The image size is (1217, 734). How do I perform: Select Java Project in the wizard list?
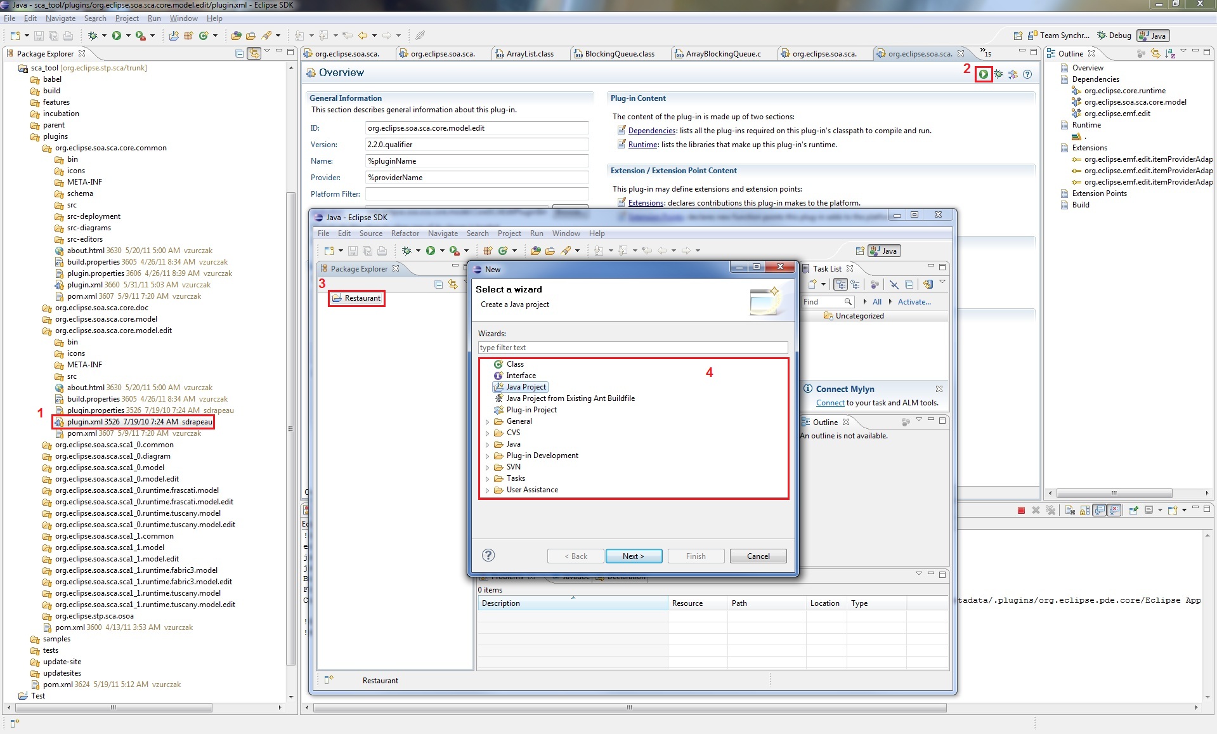520,387
